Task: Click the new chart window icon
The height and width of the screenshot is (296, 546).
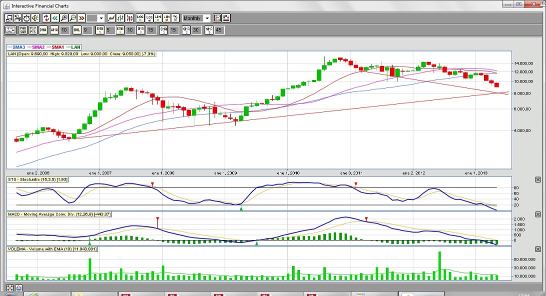Action: tap(9, 18)
